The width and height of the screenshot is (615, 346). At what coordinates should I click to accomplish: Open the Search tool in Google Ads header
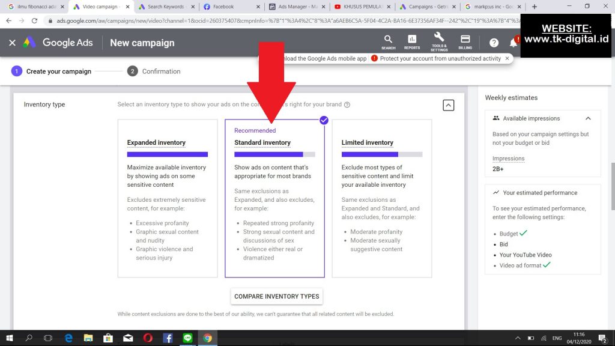388,42
